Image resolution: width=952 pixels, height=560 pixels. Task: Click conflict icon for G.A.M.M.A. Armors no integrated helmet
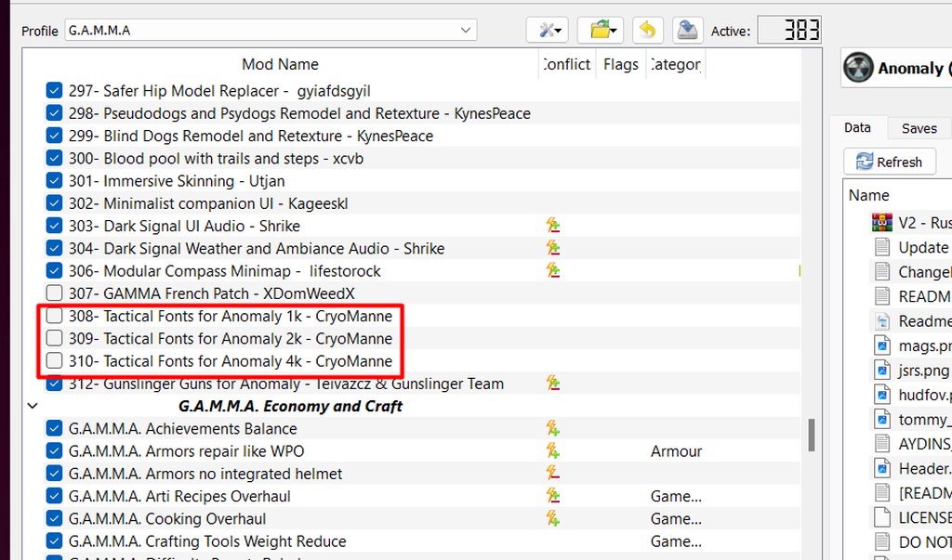tap(552, 474)
